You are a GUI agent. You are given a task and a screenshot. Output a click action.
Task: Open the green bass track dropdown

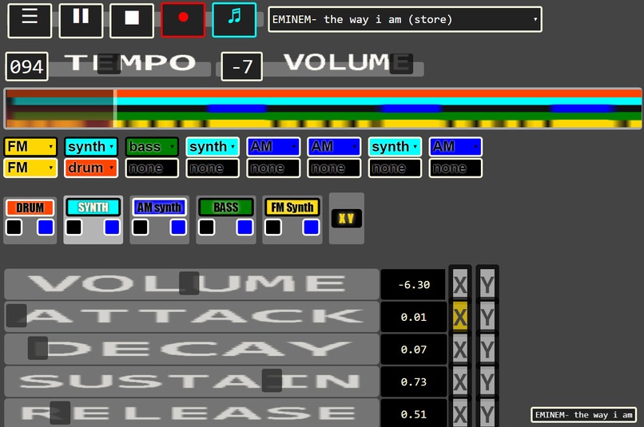[x=152, y=147]
